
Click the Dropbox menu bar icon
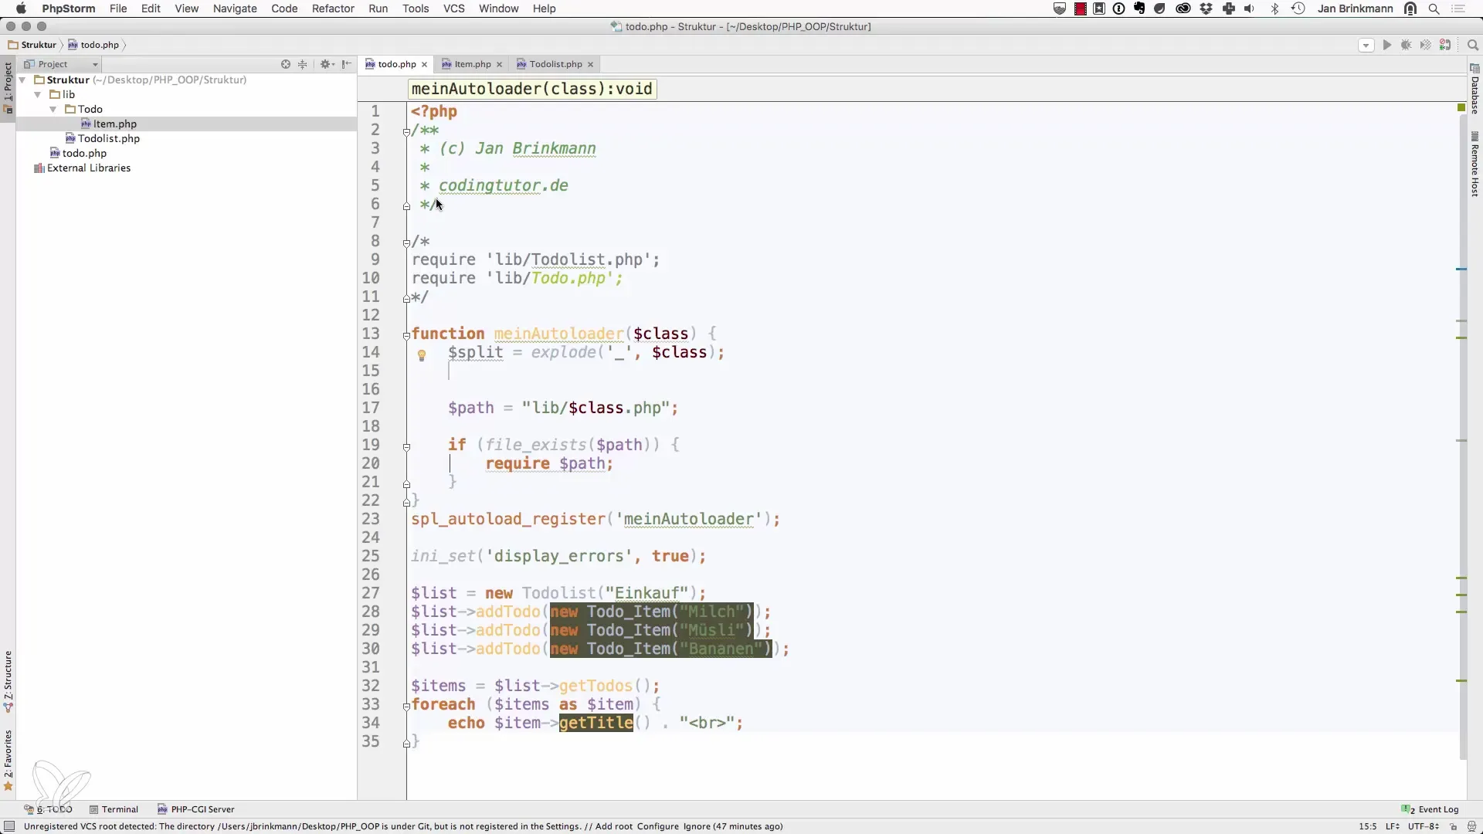tap(1206, 8)
